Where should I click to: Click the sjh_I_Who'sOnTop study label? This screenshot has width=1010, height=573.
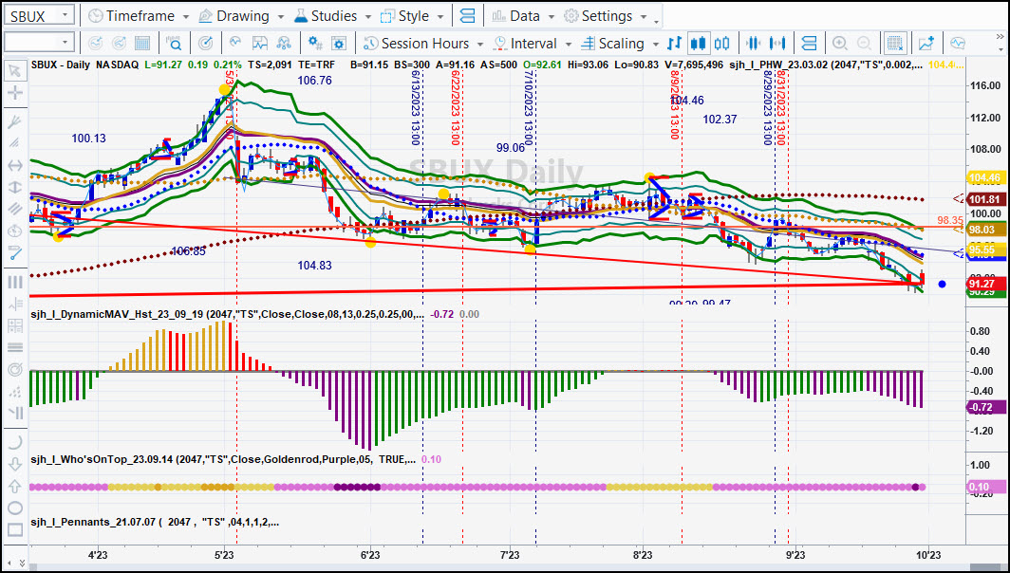tap(223, 459)
